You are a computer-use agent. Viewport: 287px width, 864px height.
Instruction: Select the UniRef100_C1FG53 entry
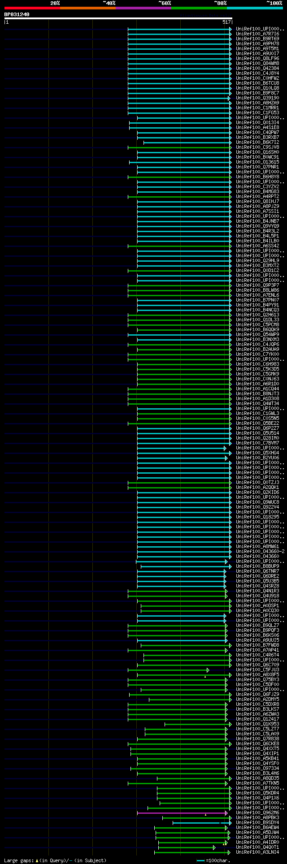coord(257,113)
